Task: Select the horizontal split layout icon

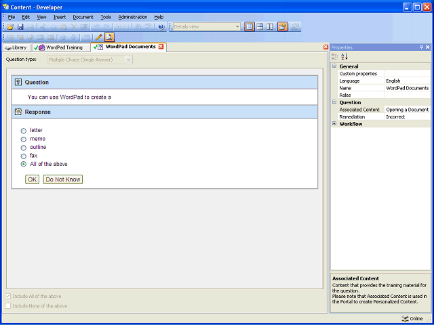Action: (260, 27)
